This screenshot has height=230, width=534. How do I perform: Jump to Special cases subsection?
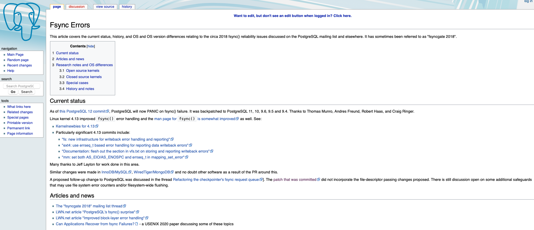point(77,83)
